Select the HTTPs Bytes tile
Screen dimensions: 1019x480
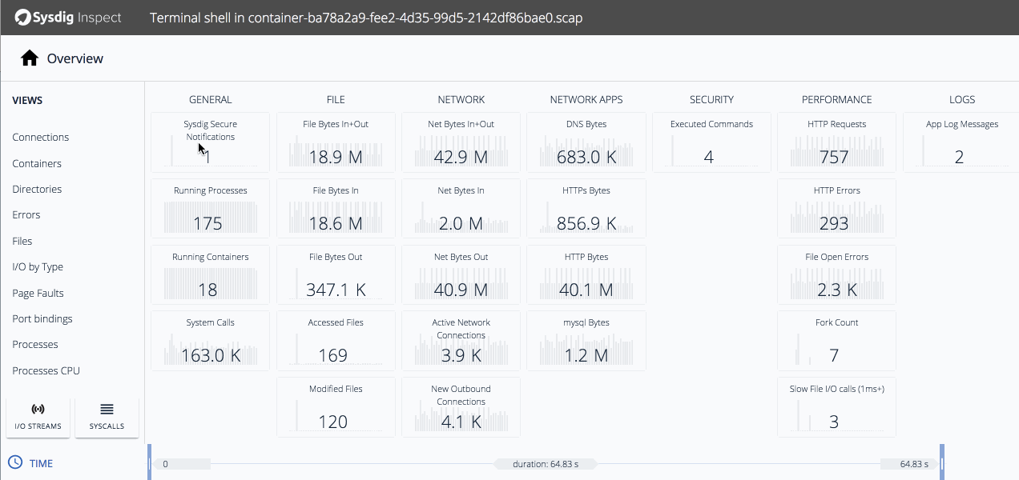[586, 209]
